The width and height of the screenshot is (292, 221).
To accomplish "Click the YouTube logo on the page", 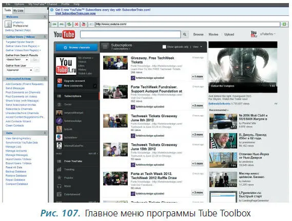I will (64, 35).
